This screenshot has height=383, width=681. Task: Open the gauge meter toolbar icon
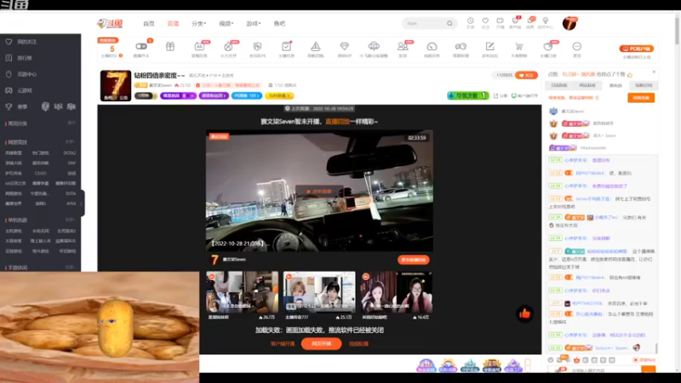click(x=432, y=47)
